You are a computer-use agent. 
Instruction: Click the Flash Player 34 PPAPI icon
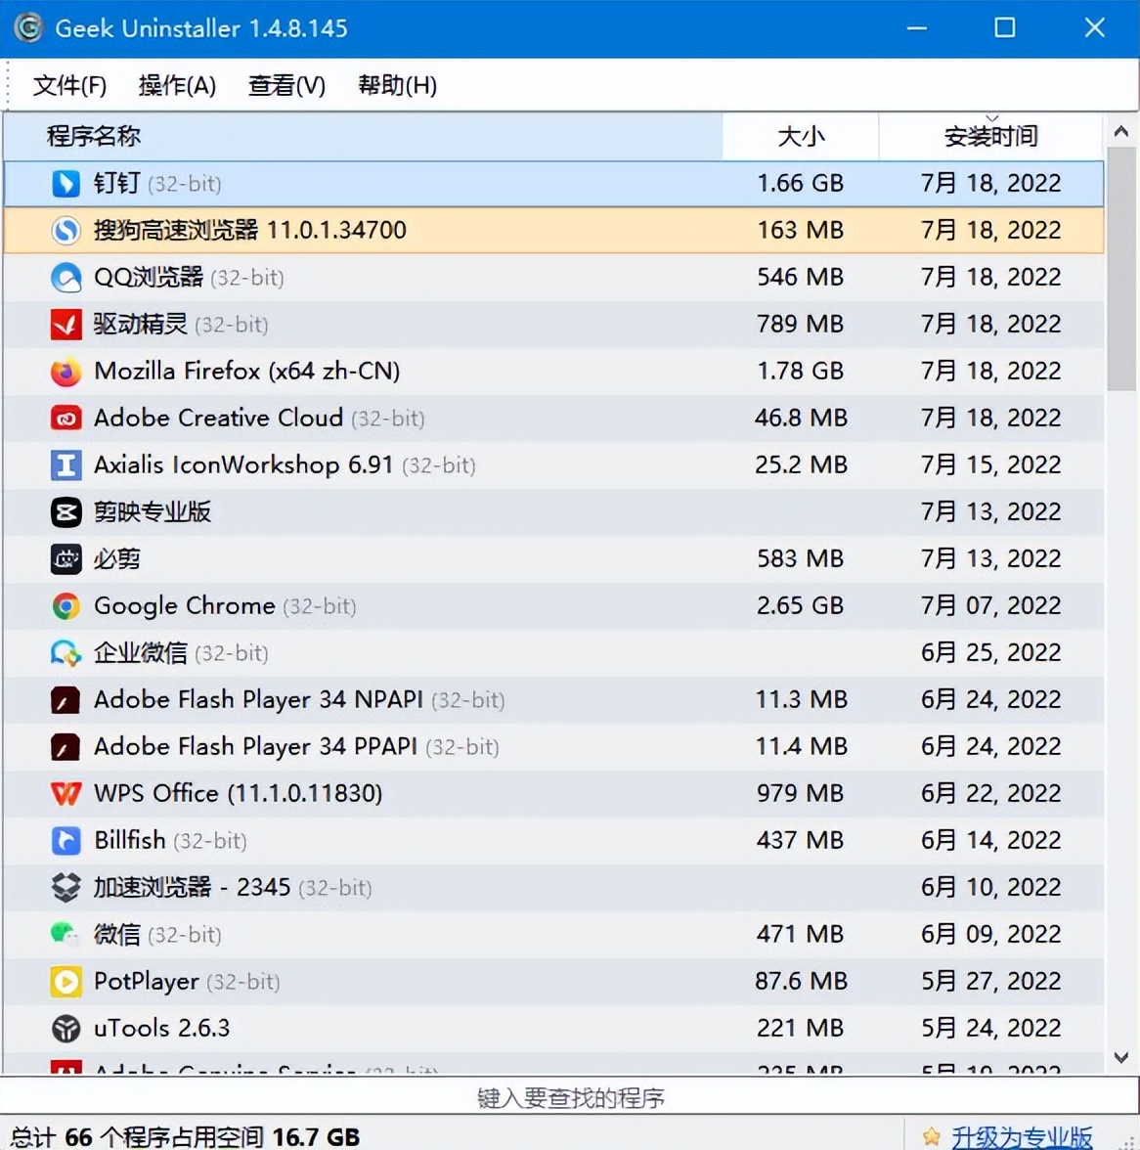pyautogui.click(x=66, y=747)
